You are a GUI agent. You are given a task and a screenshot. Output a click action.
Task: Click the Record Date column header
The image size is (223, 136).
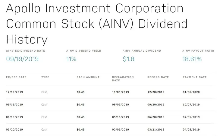158,77
